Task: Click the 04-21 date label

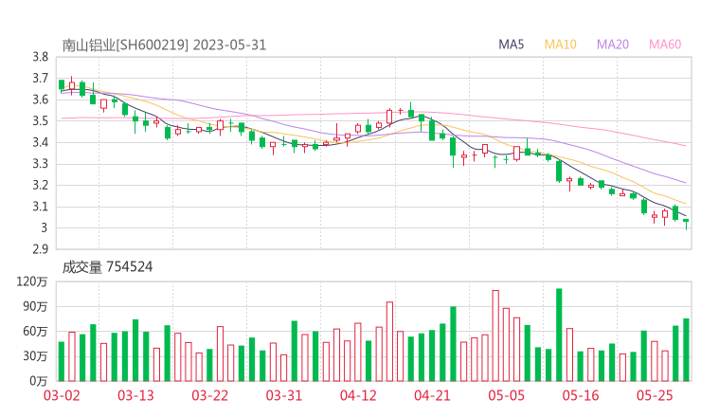Action: tap(432, 395)
